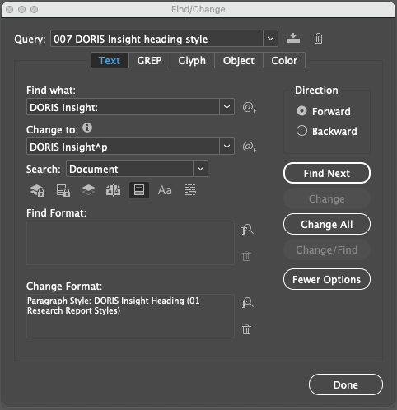The height and width of the screenshot is (410, 397).
Task: Clear Change Format attributes with trash icon
Action: tap(246, 329)
